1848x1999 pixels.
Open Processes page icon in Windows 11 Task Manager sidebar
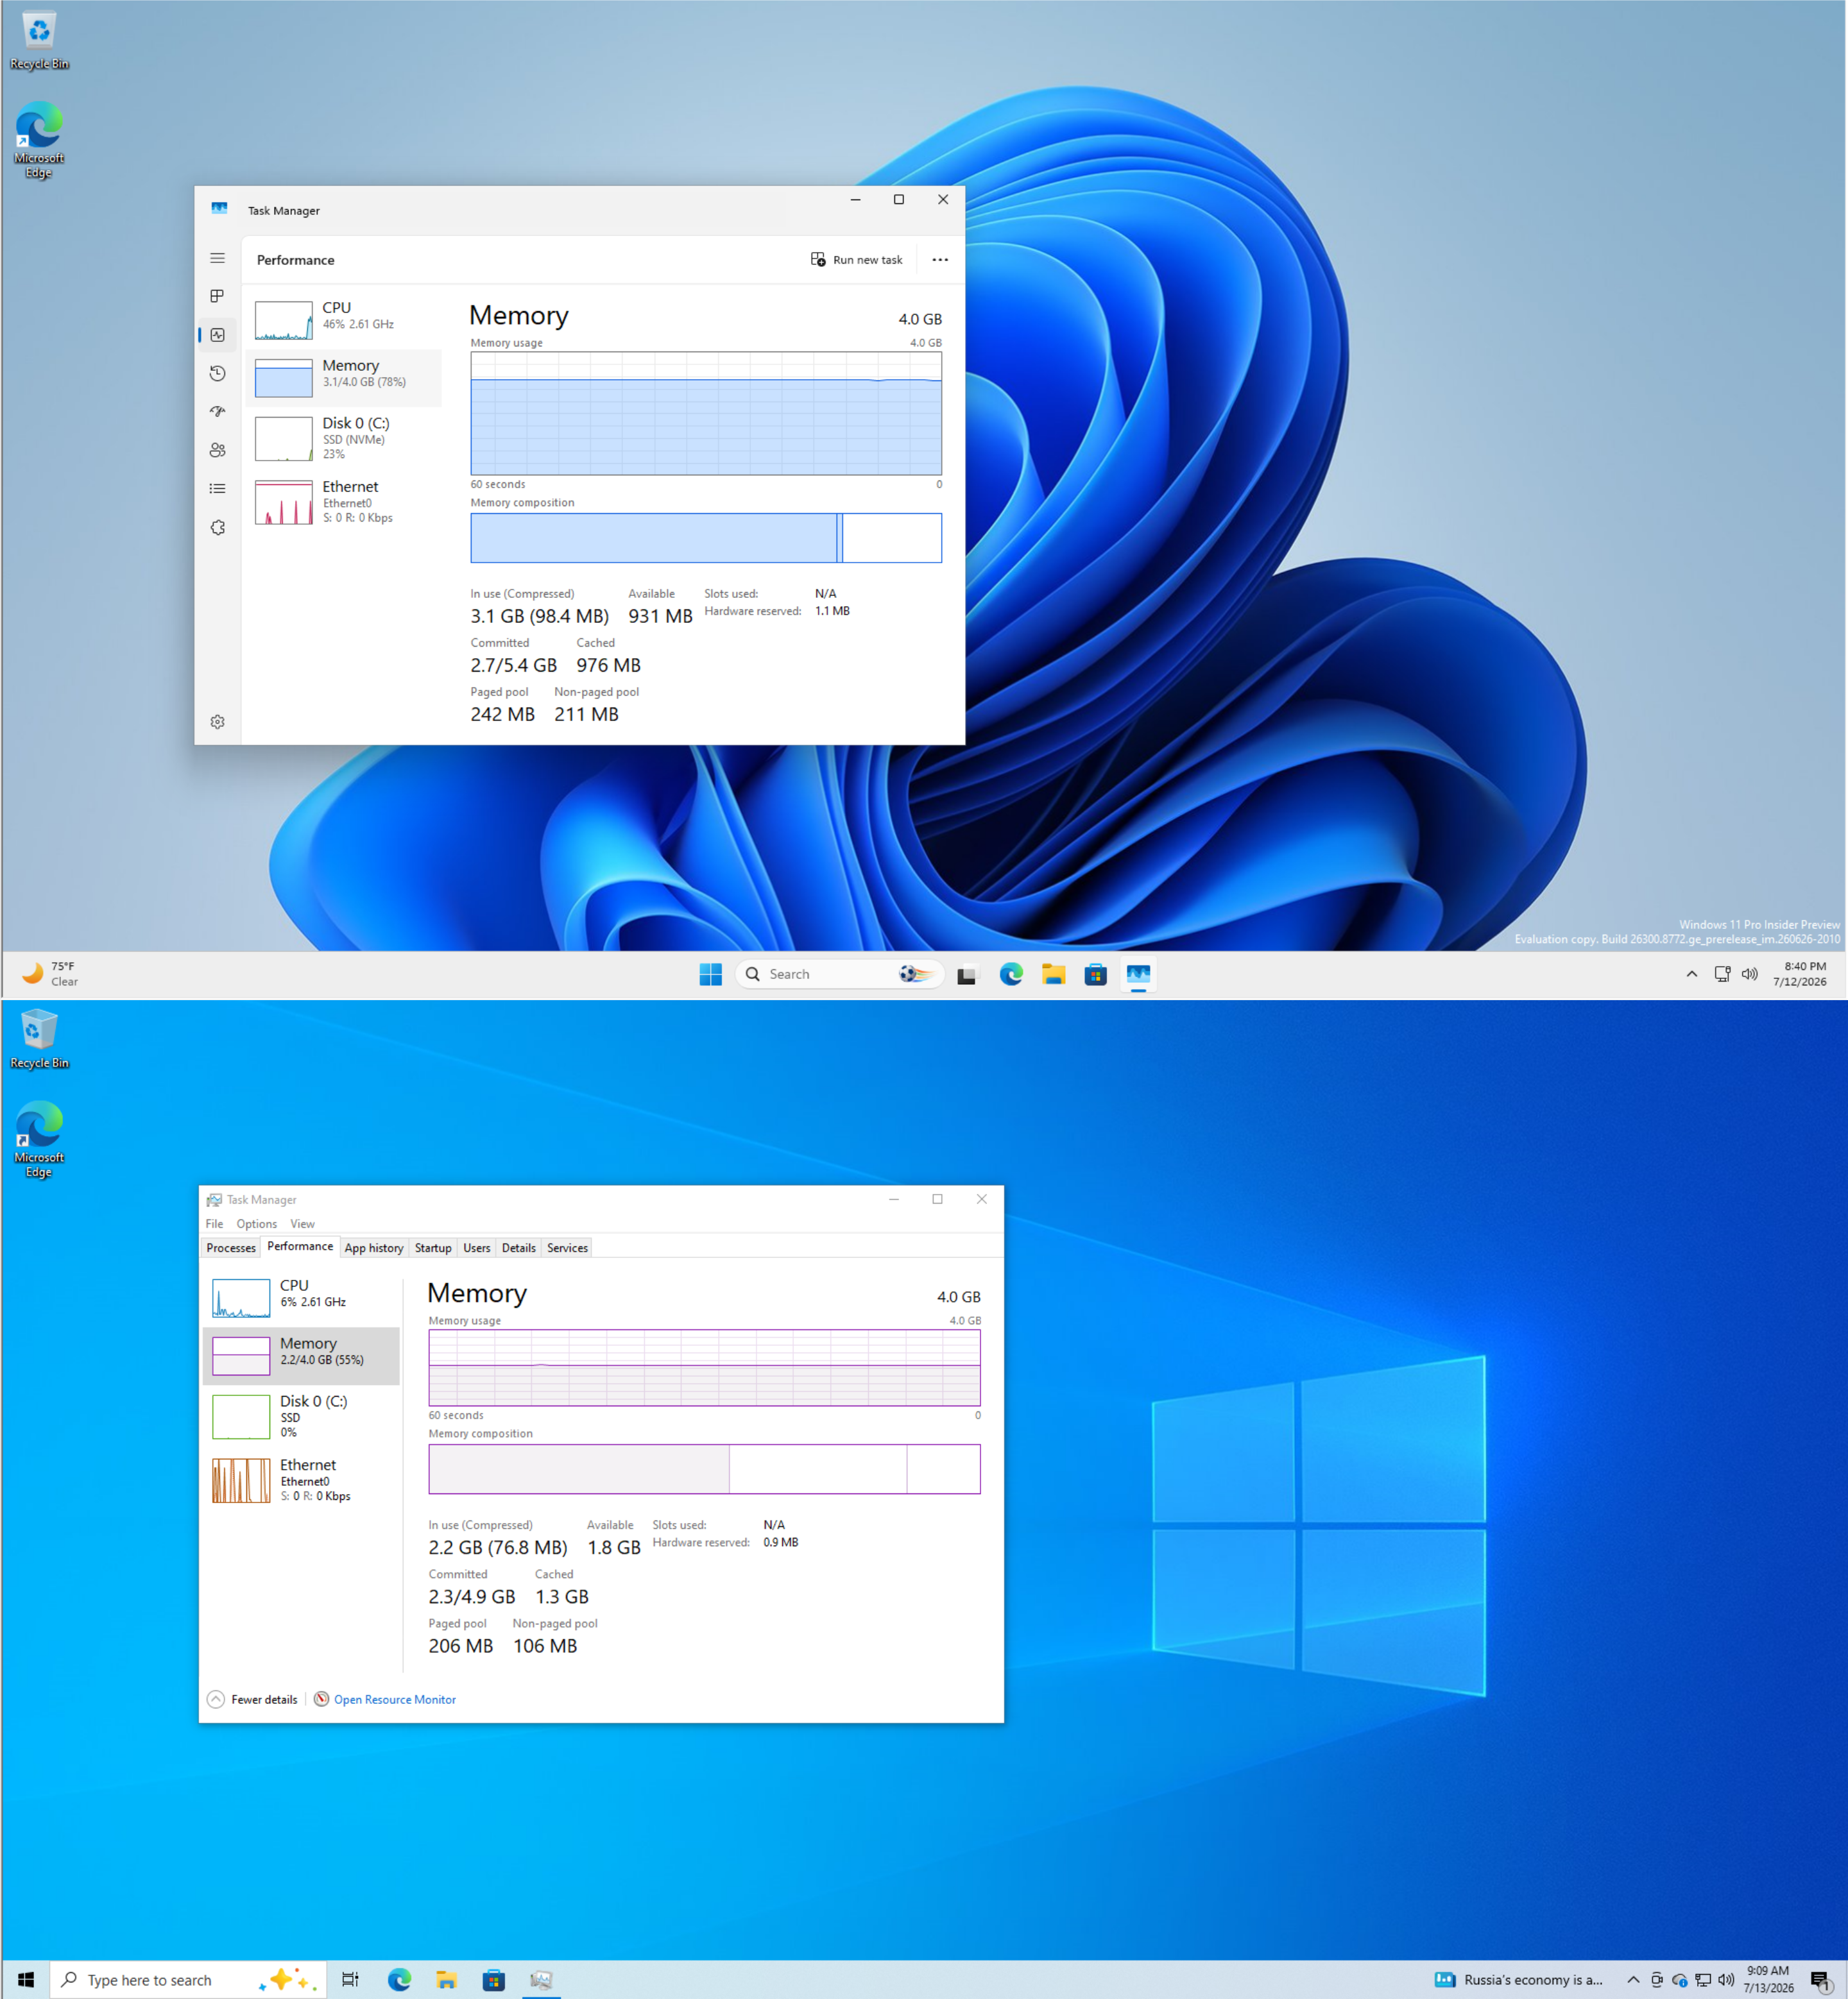pyautogui.click(x=217, y=296)
